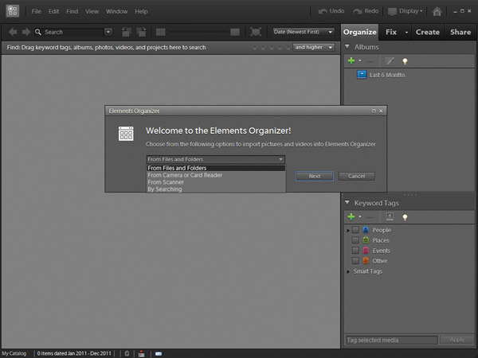The image size is (478, 358).
Task: Select the From Scanner option
Action: 216,182
